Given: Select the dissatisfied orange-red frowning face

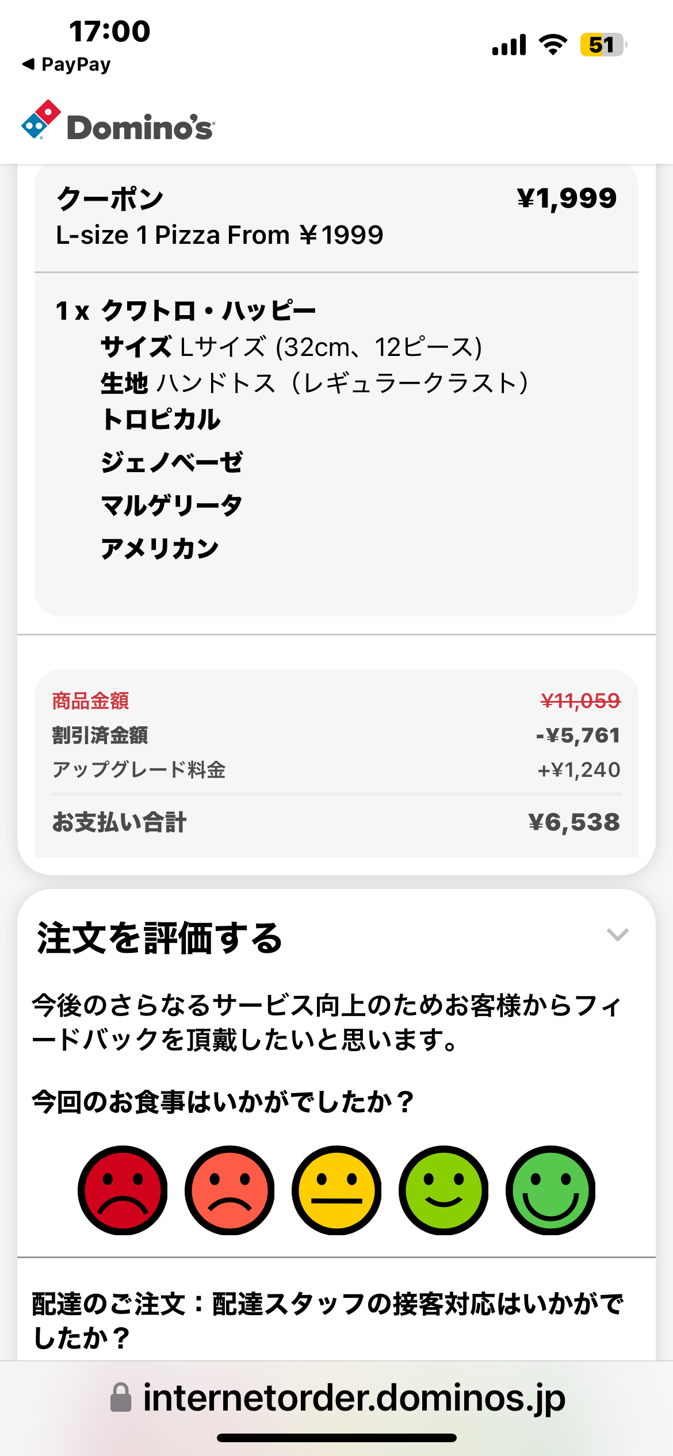Looking at the screenshot, I should coord(230,1190).
